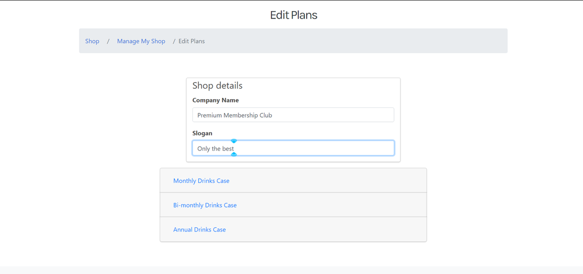Click the Shop details heading
Screen dimensions: 583x274
[217, 86]
